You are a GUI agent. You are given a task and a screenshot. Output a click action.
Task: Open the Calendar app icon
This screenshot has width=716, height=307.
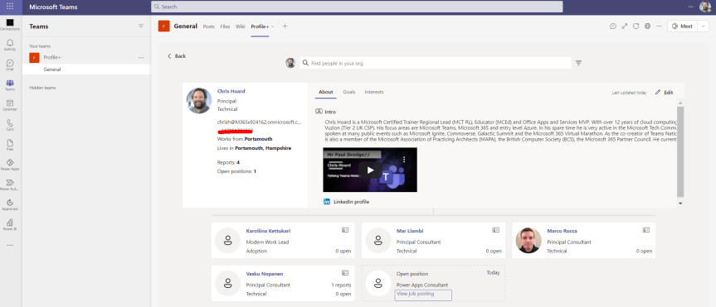tap(10, 105)
